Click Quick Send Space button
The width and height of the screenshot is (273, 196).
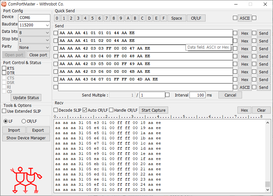point(177,18)
